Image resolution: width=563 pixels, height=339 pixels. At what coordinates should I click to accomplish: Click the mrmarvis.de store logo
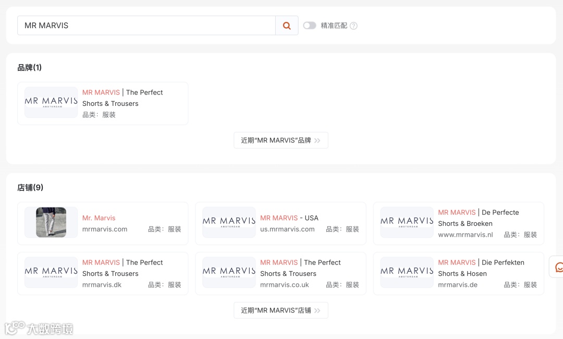point(407,272)
